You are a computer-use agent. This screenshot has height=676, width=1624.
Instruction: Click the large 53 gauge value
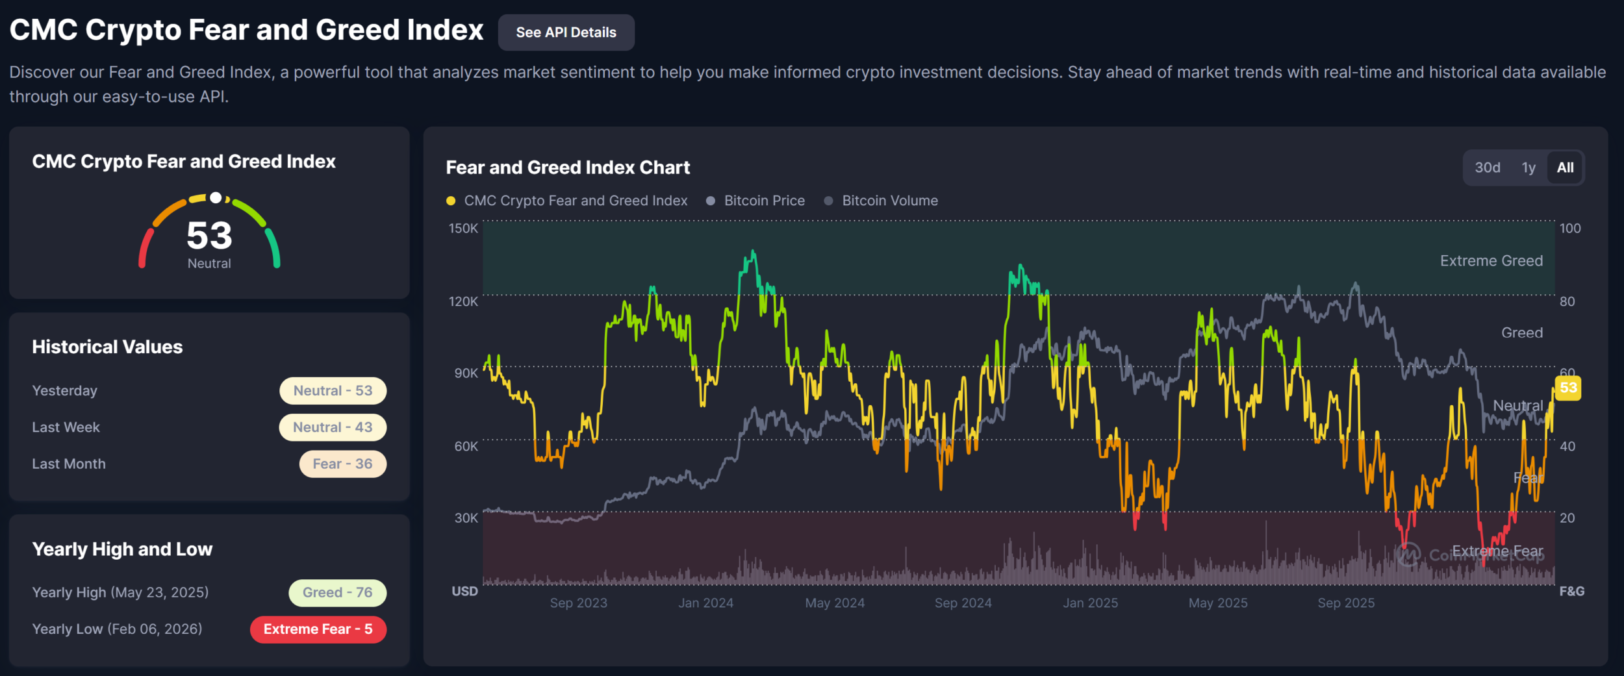pos(209,235)
